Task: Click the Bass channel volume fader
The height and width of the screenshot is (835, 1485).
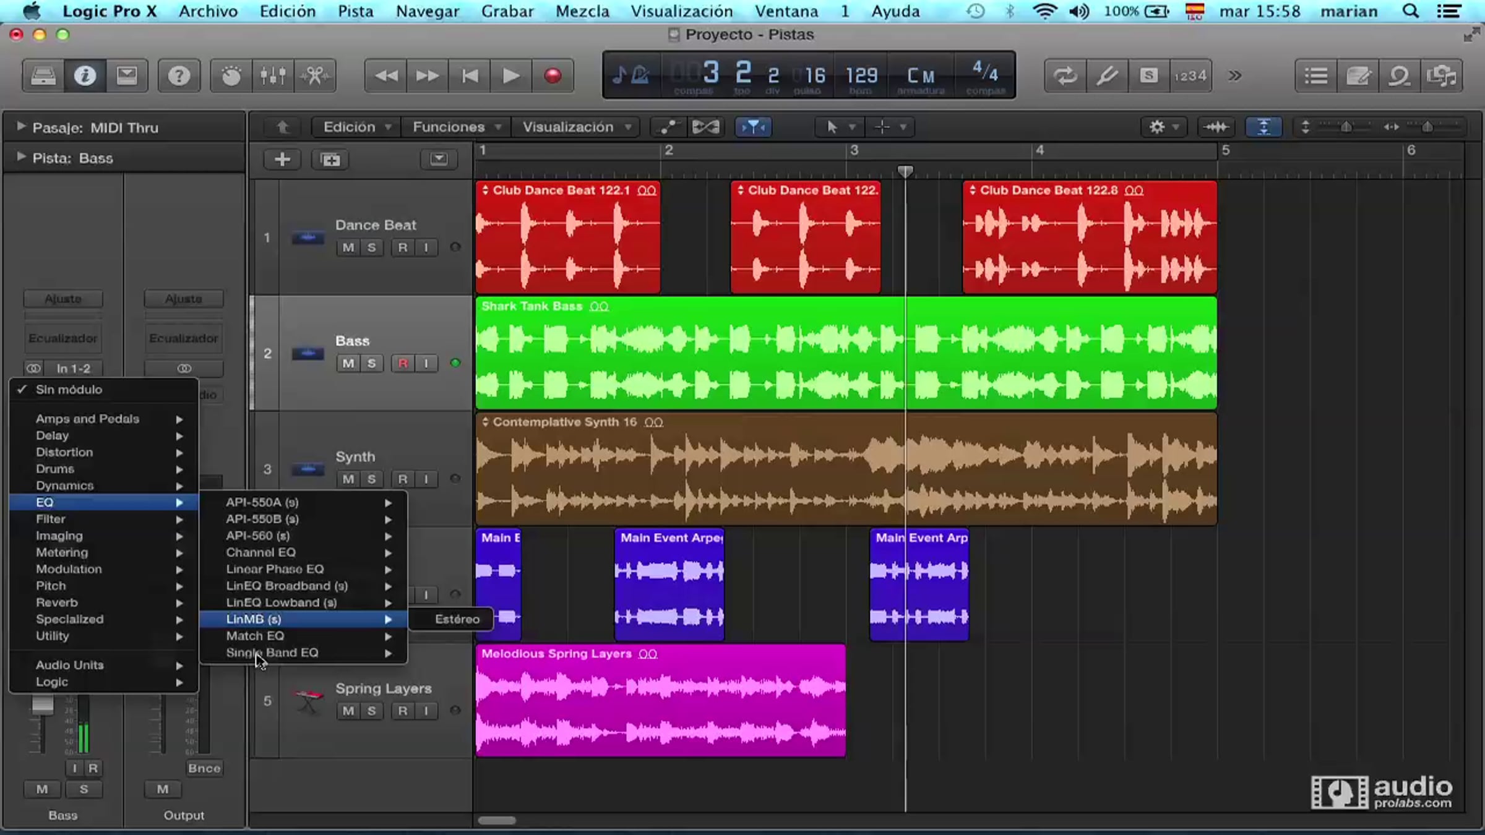Action: (42, 704)
